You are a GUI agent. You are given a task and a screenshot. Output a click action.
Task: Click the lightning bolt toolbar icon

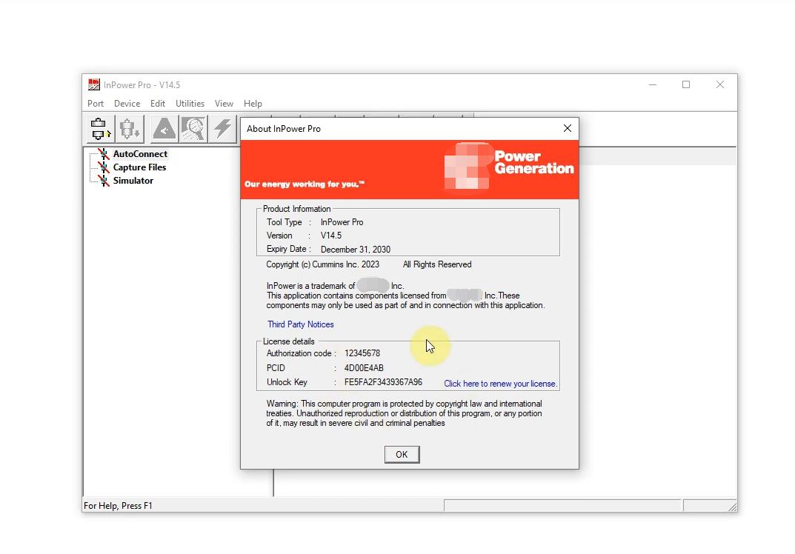(222, 129)
